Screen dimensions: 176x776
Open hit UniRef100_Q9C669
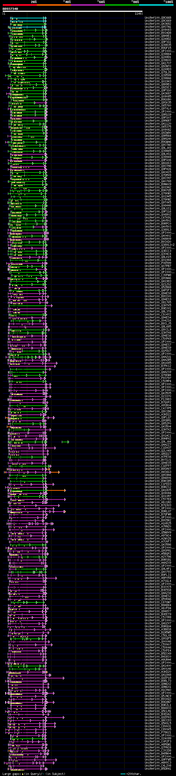pyautogui.click(x=158, y=21)
